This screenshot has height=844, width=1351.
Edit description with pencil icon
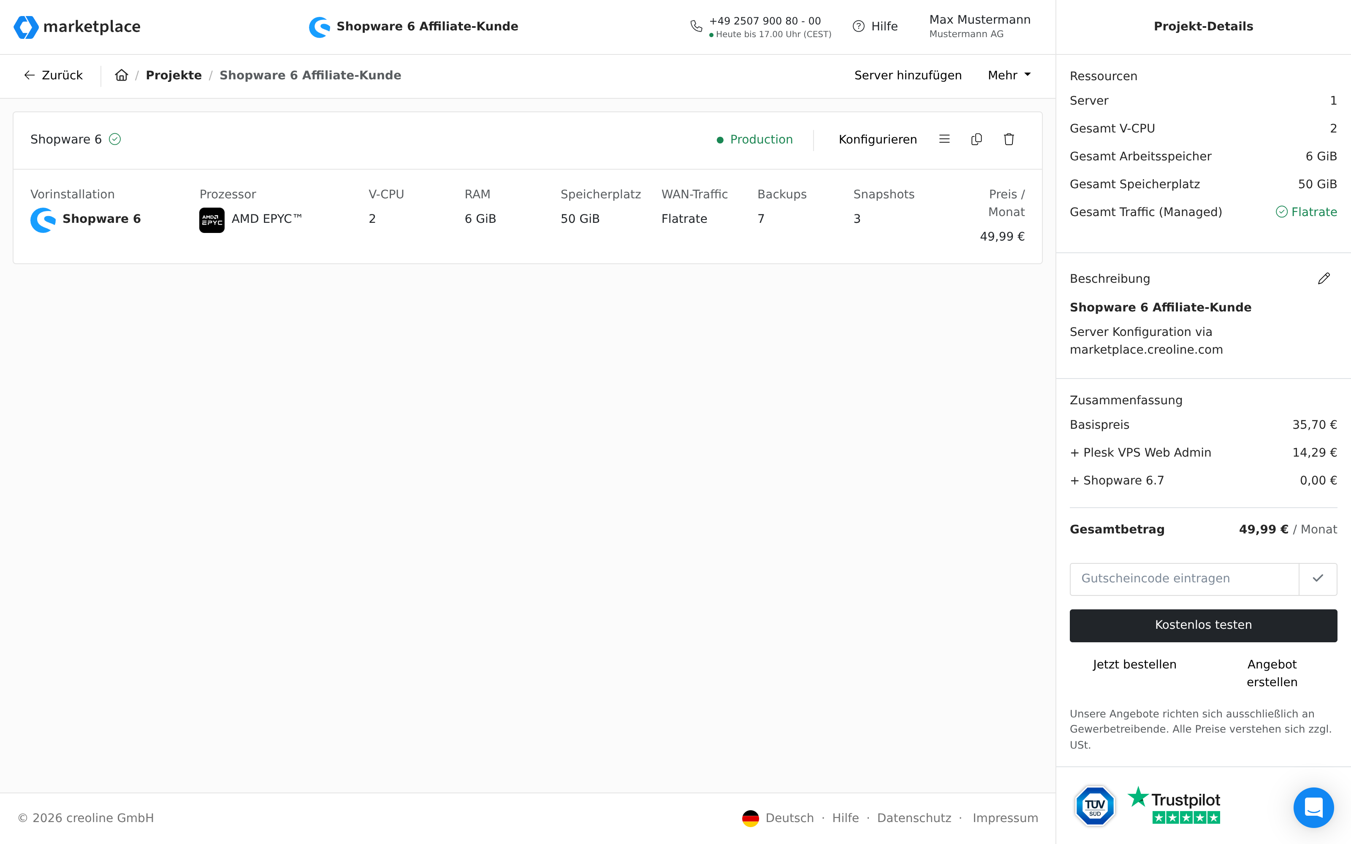(1324, 279)
